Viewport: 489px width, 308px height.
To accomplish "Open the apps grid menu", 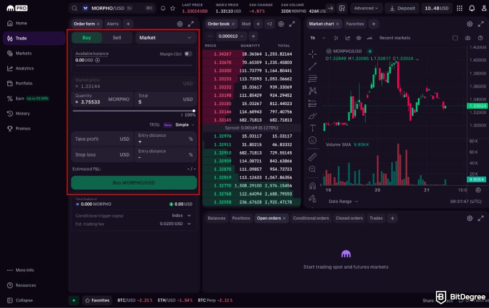I will pos(460,8).
